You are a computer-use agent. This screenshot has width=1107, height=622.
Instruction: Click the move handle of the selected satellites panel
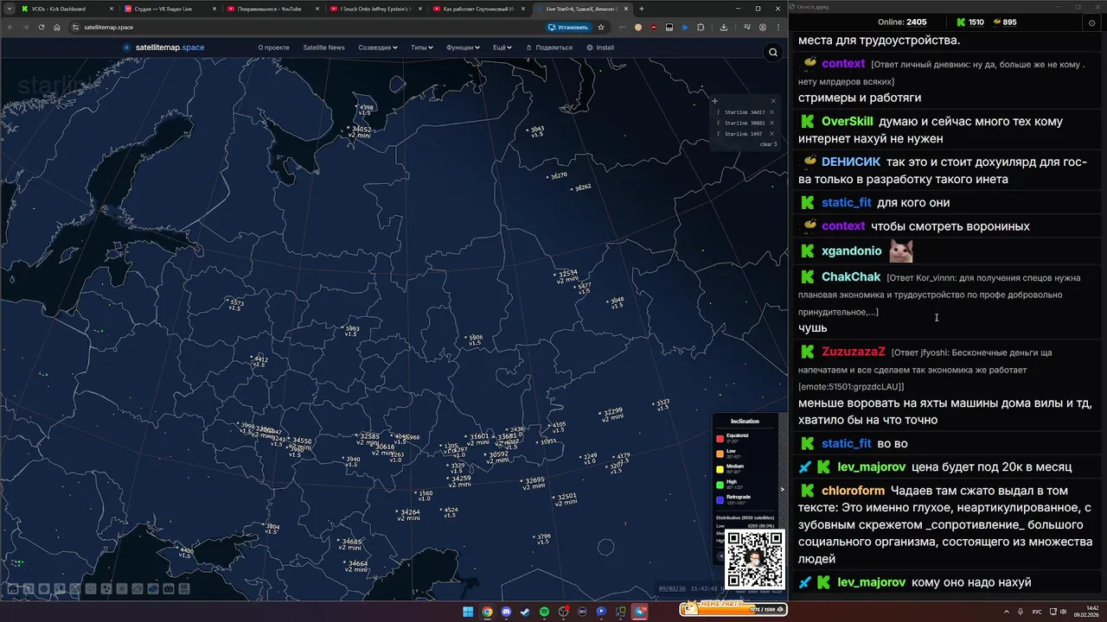(x=714, y=101)
